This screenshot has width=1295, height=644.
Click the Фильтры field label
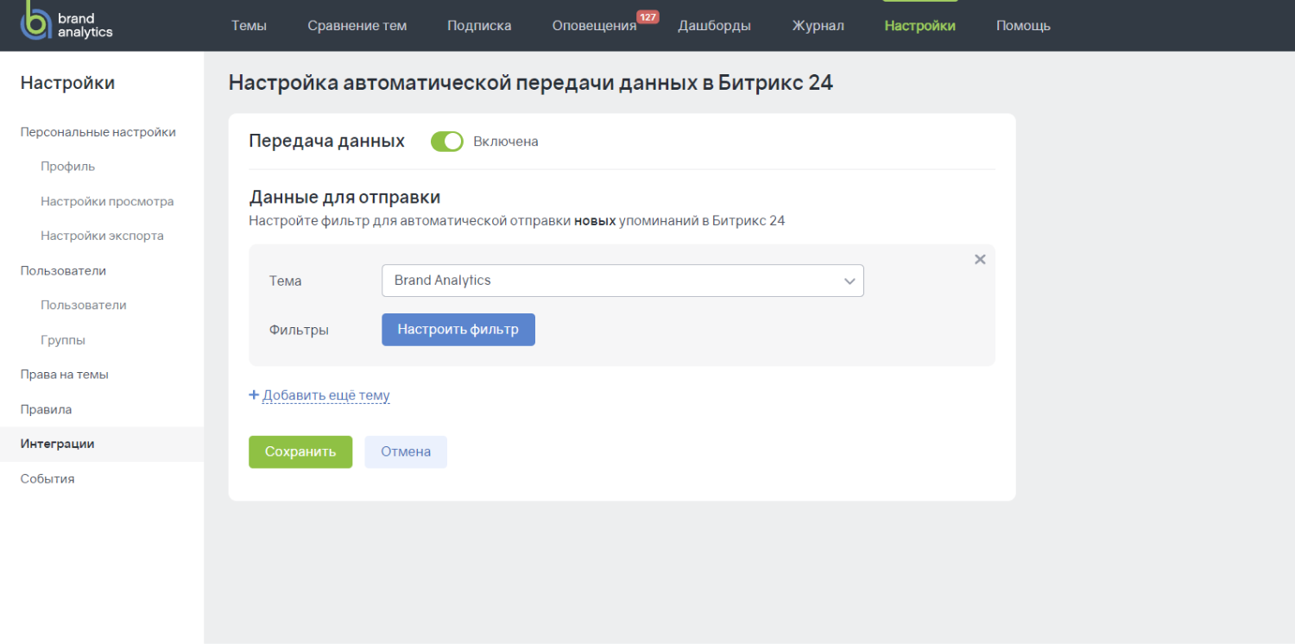[x=299, y=330]
